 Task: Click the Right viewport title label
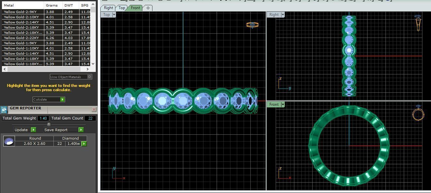click(274, 15)
